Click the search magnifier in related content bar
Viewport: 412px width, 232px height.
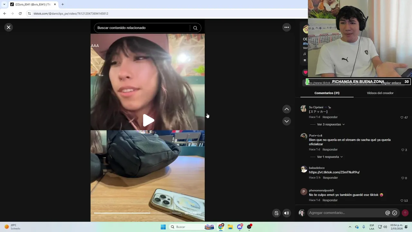coord(195,28)
